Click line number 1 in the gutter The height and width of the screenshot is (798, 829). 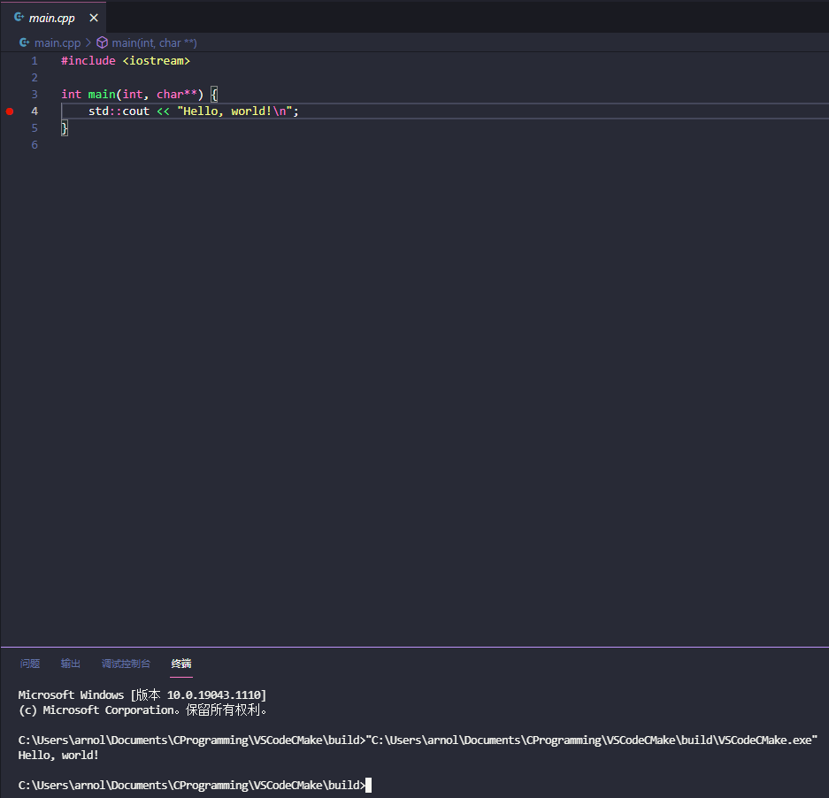point(35,61)
